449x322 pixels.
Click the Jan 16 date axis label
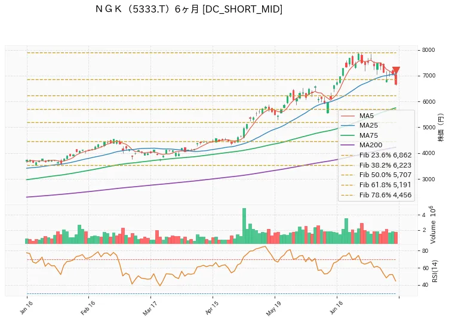click(27, 308)
